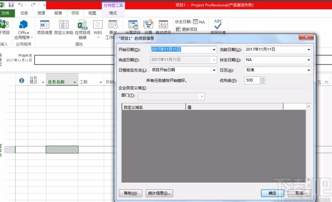332x202 pixels.
Task: Select the highlighted 任务名称 cell in sheet
Action: pyautogui.click(x=62, y=149)
